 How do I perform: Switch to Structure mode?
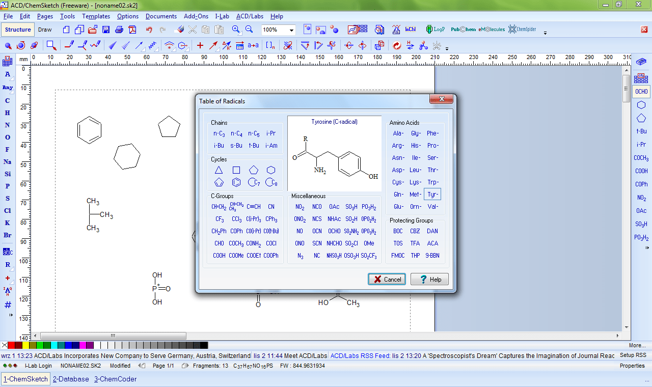[18, 30]
